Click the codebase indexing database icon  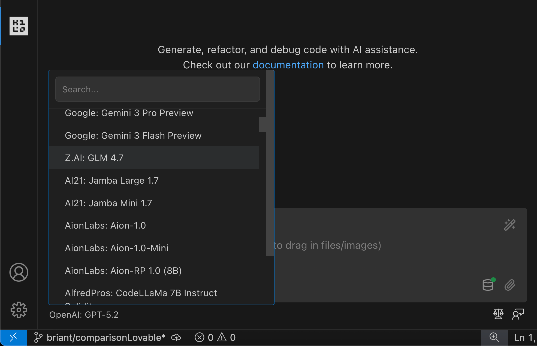coord(488,285)
